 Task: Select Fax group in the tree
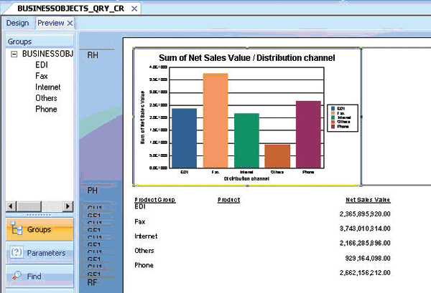pyautogui.click(x=42, y=76)
